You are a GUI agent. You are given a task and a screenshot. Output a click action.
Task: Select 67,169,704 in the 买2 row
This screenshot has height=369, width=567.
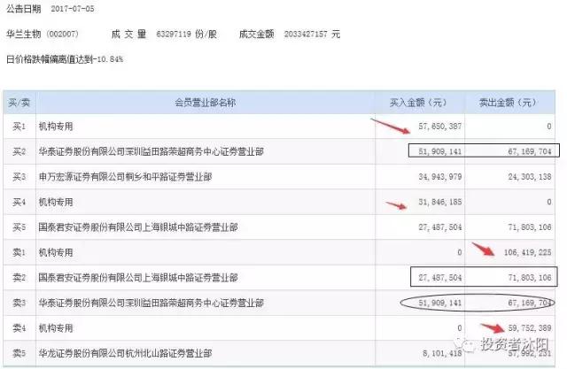pos(530,151)
